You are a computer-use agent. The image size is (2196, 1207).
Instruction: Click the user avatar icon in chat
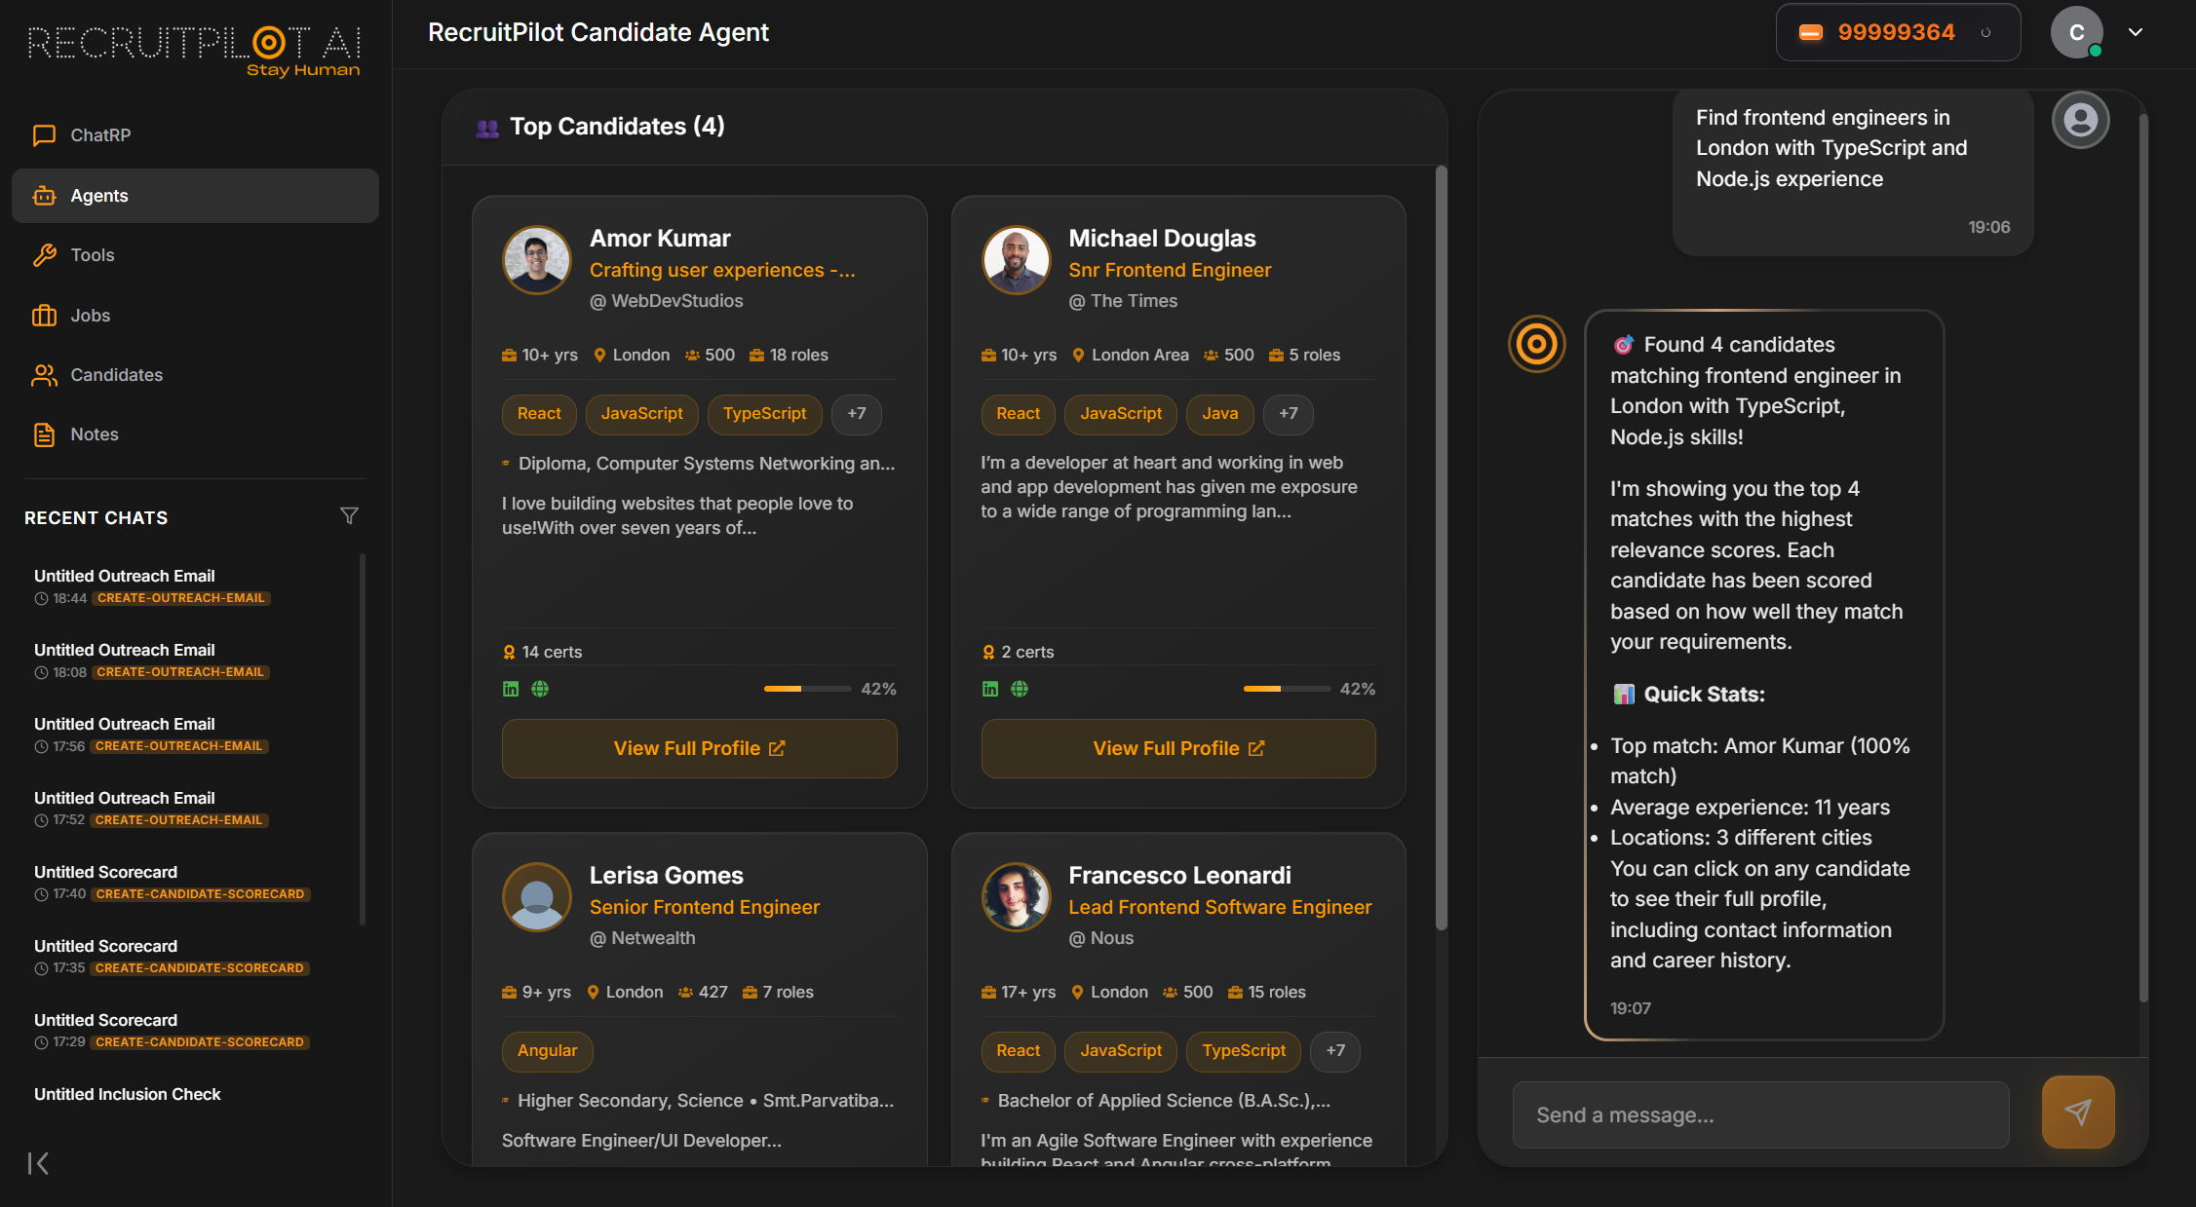coord(2081,120)
